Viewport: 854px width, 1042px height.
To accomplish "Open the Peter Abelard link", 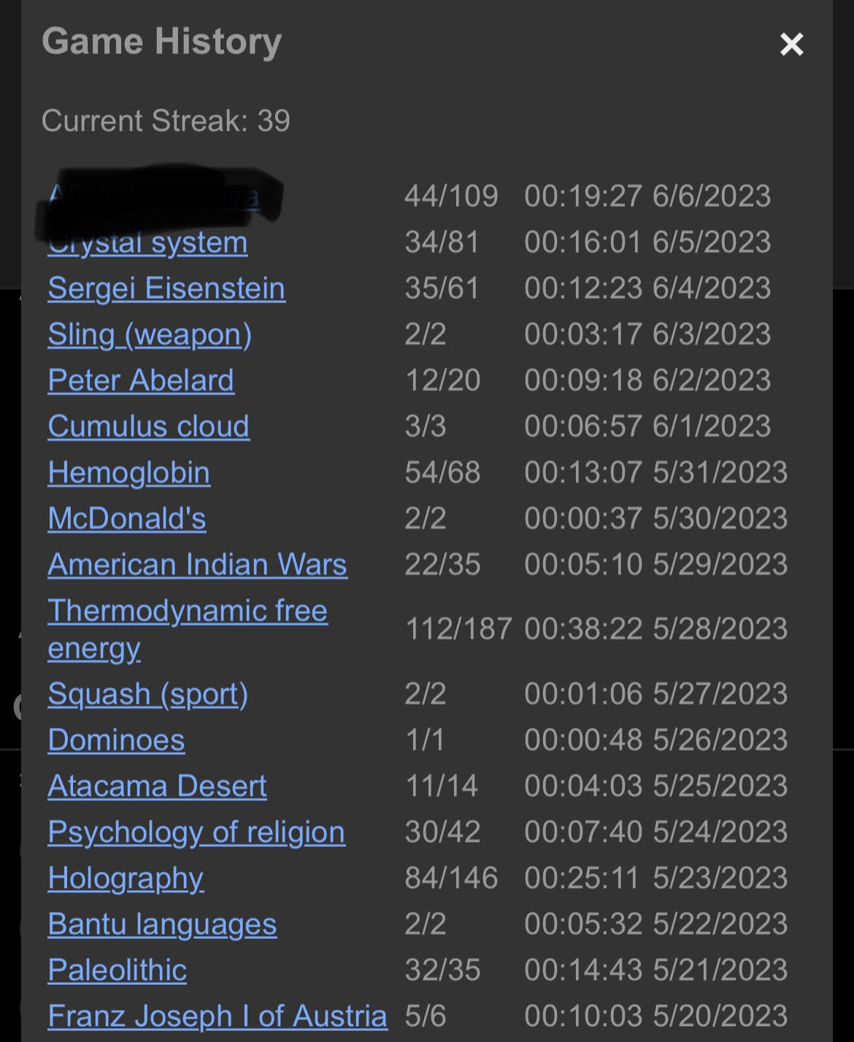I will click(x=141, y=380).
